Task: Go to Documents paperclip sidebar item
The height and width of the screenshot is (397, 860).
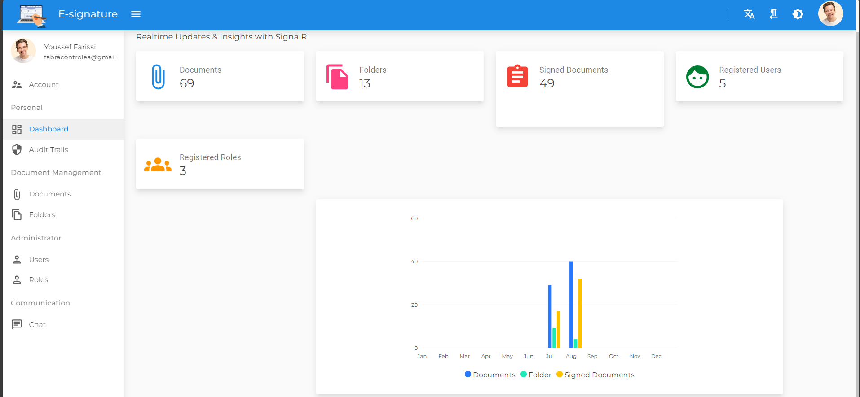Action: coord(17,194)
